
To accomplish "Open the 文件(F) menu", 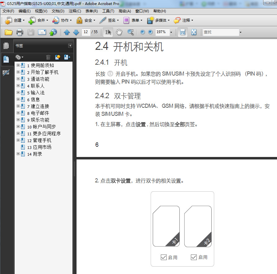I will point(8,11).
